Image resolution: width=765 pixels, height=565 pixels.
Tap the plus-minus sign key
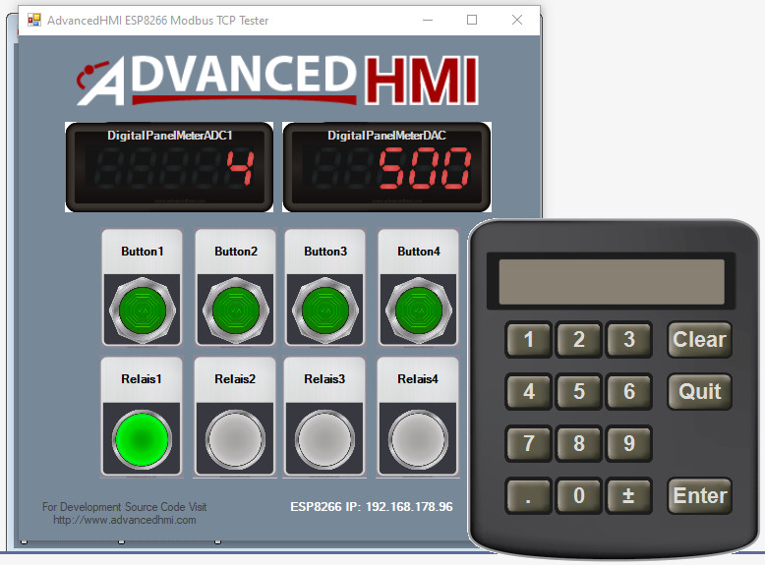coord(629,496)
